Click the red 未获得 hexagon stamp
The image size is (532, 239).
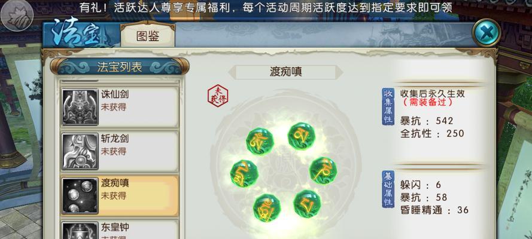pyautogui.click(x=218, y=96)
